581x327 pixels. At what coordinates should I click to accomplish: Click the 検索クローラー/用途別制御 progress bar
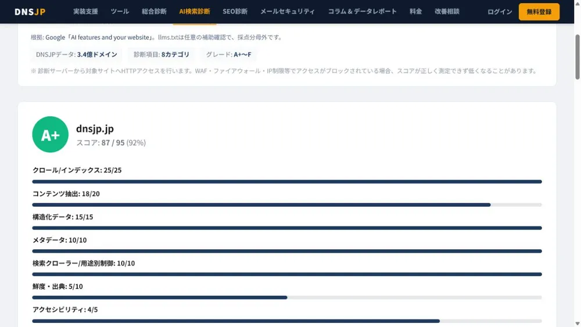(287, 274)
